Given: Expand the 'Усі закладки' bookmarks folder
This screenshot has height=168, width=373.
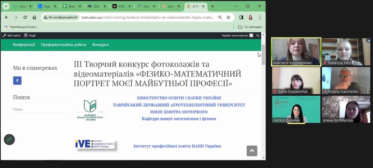Looking at the screenshot, I should [250, 27].
